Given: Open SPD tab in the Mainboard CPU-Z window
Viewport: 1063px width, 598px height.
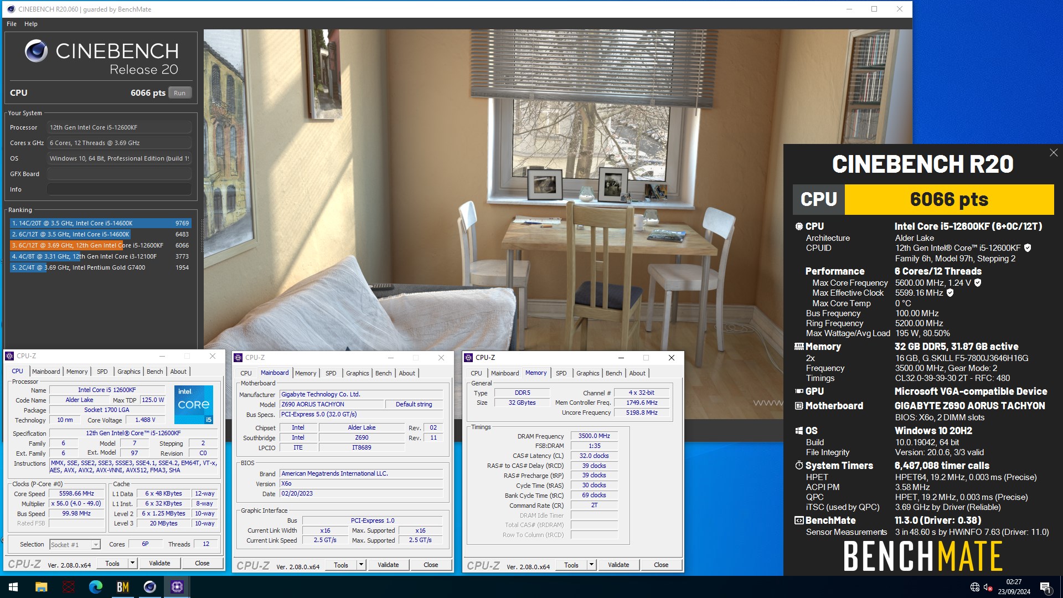Looking at the screenshot, I should pyautogui.click(x=331, y=373).
